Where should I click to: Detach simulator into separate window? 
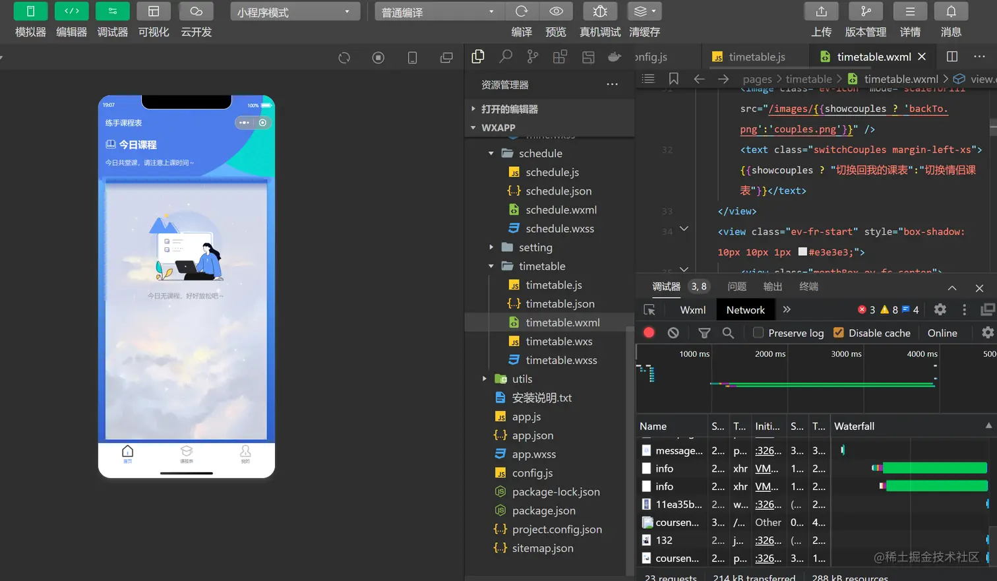point(446,57)
